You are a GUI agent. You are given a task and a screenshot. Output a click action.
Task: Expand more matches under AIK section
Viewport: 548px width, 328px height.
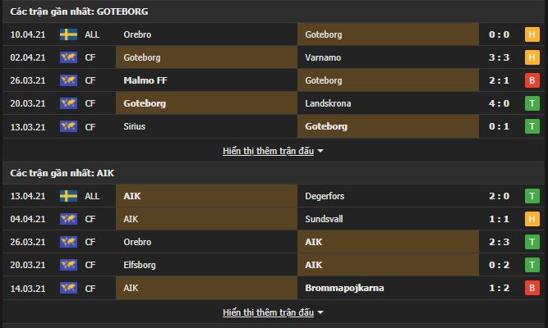point(274,312)
